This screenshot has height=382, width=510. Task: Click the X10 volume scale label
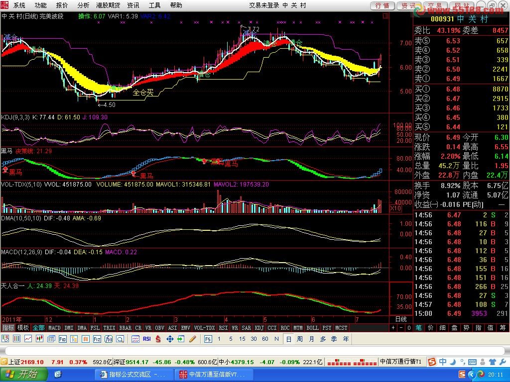pos(395,208)
